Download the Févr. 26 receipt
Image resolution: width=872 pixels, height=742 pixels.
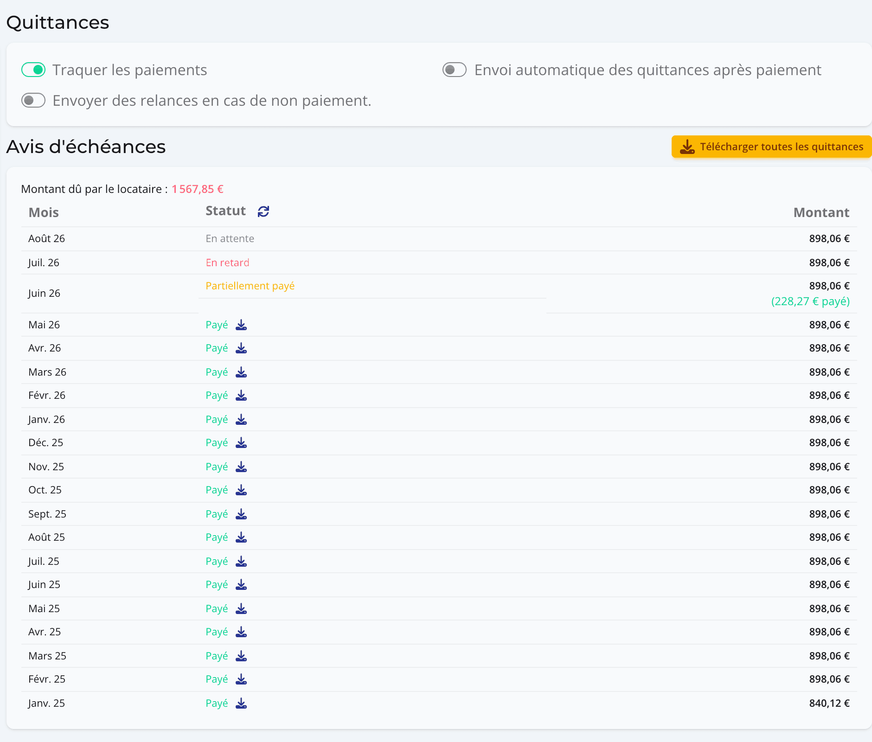[241, 396]
